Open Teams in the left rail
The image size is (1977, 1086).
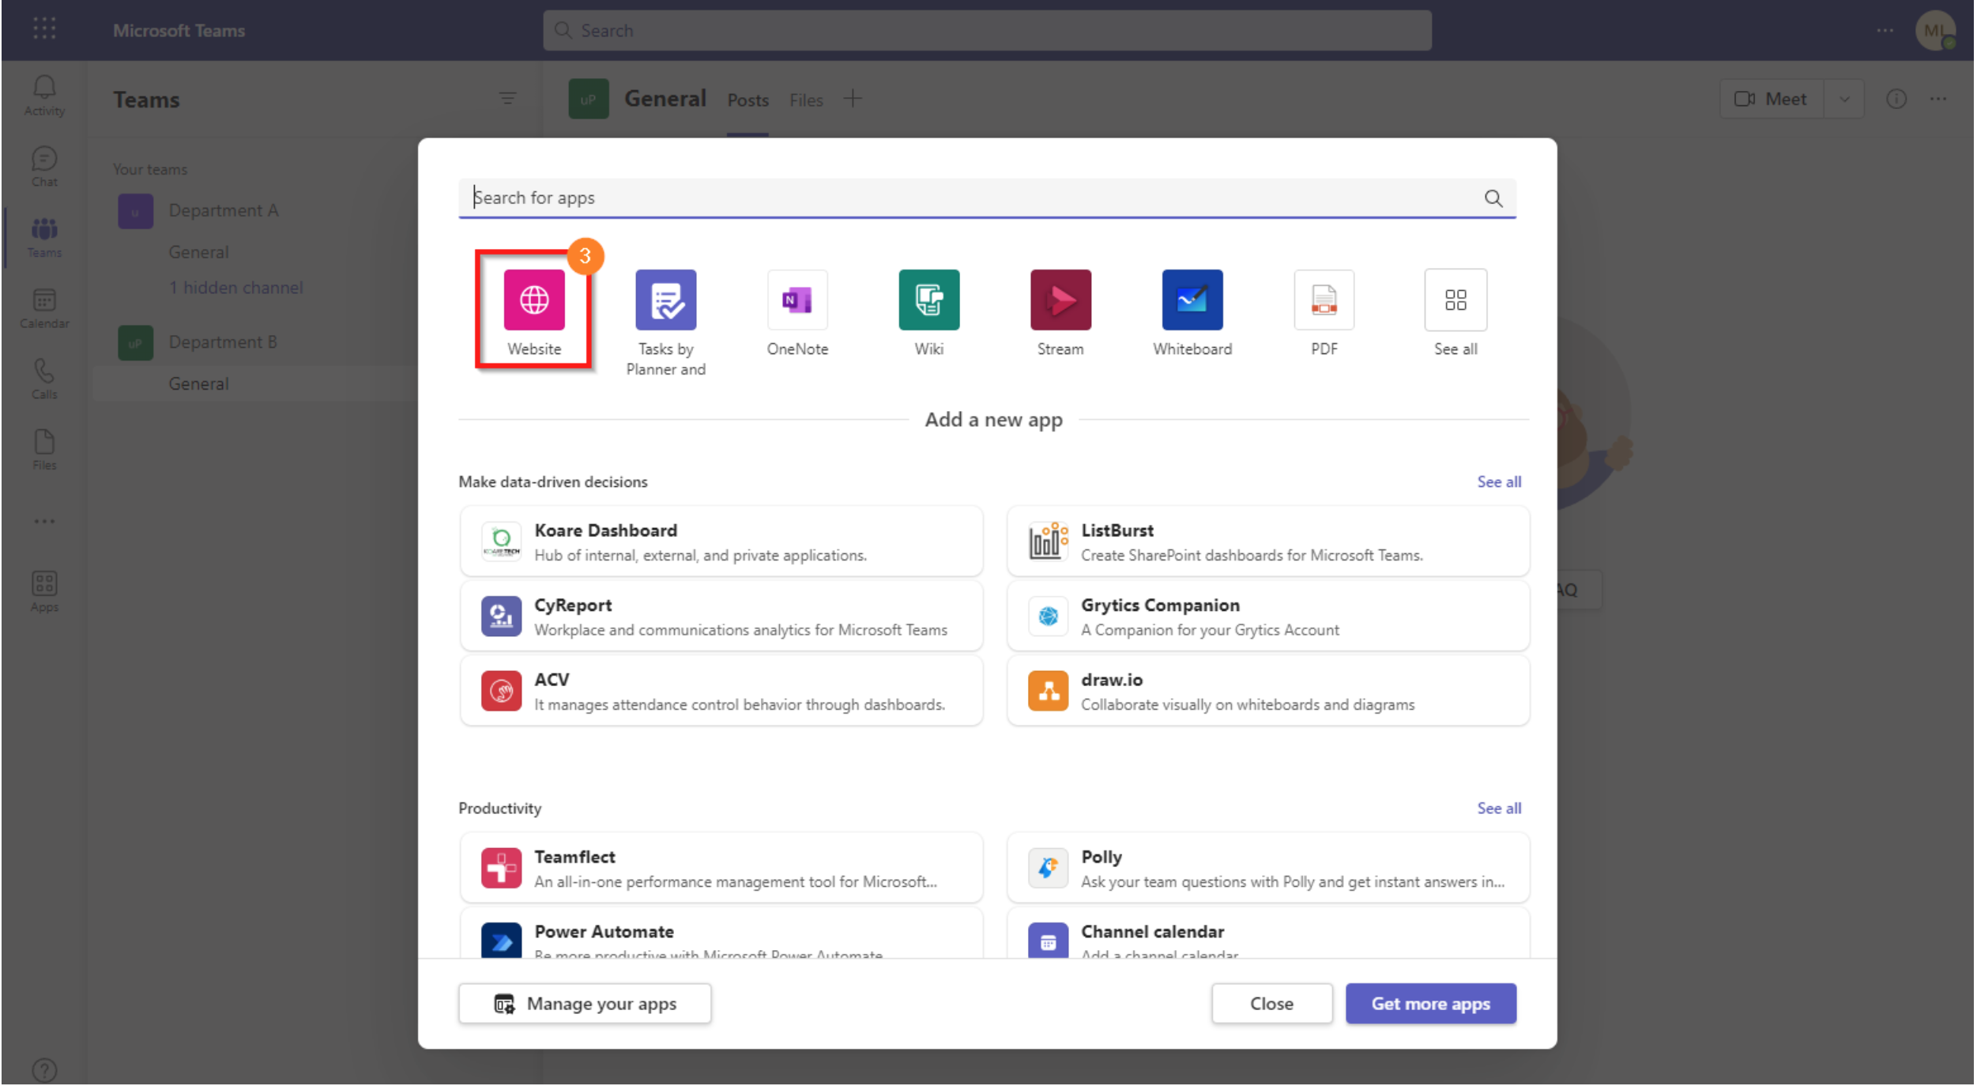44,237
